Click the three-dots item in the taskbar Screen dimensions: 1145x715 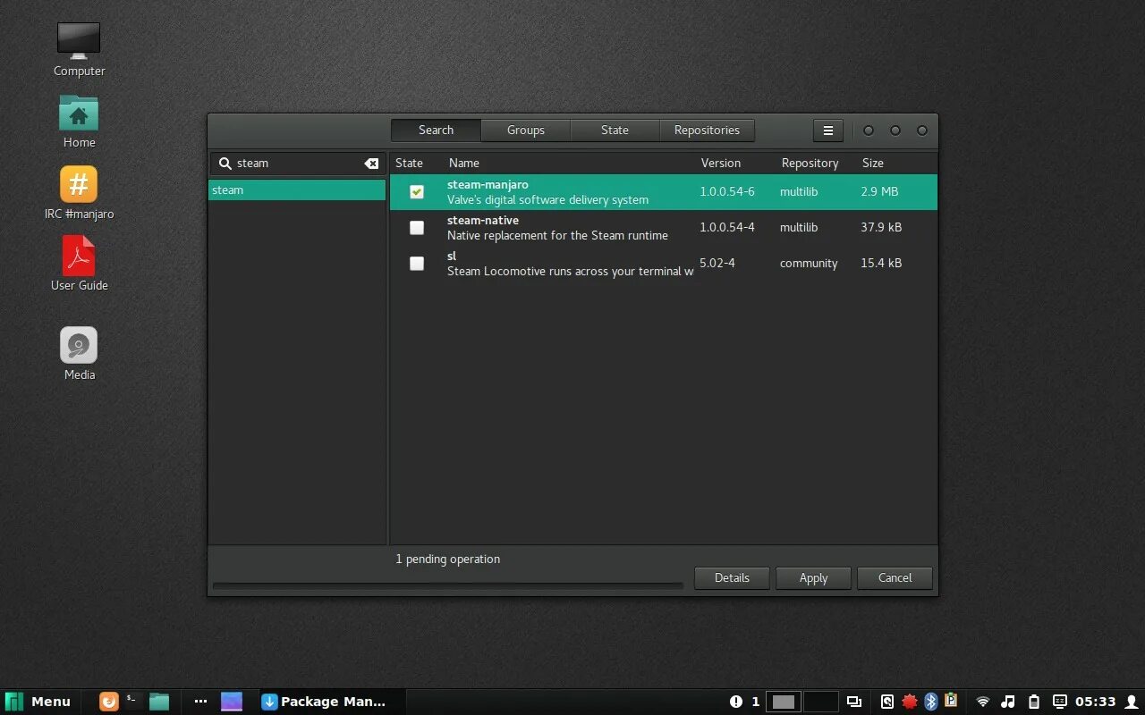click(200, 702)
